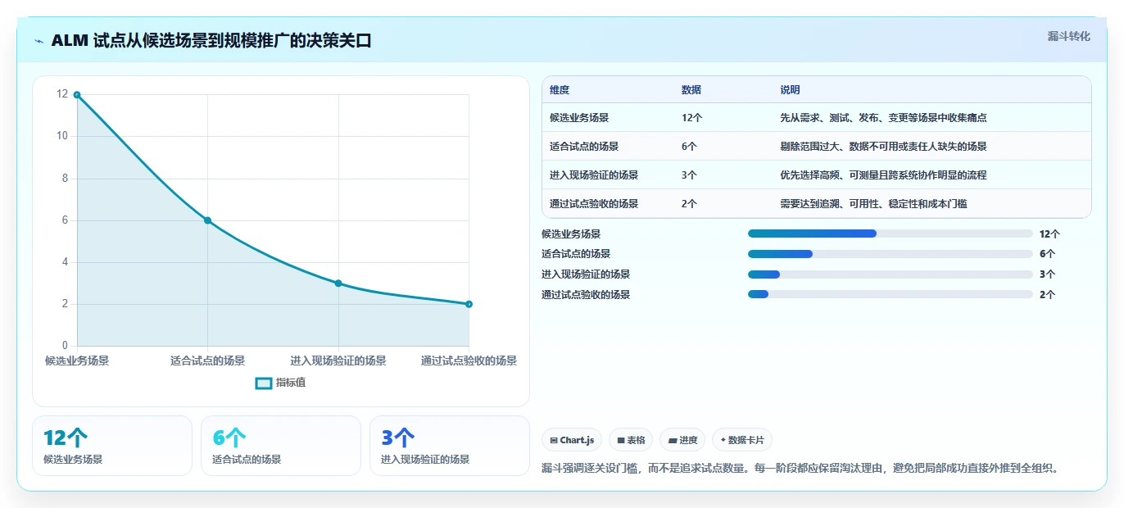
Task: Click the 3个 value next to the progress bar
Action: pos(1047,274)
